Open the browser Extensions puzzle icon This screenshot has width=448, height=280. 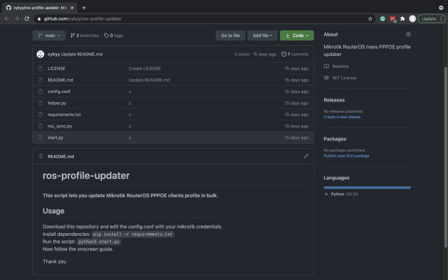tap(403, 18)
